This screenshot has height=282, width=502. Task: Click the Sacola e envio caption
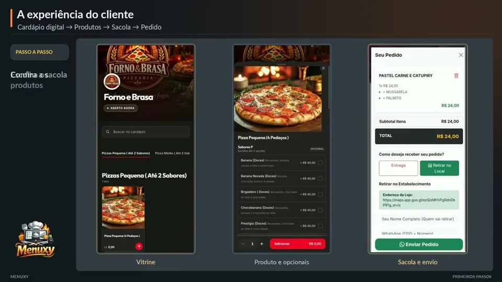(417, 262)
